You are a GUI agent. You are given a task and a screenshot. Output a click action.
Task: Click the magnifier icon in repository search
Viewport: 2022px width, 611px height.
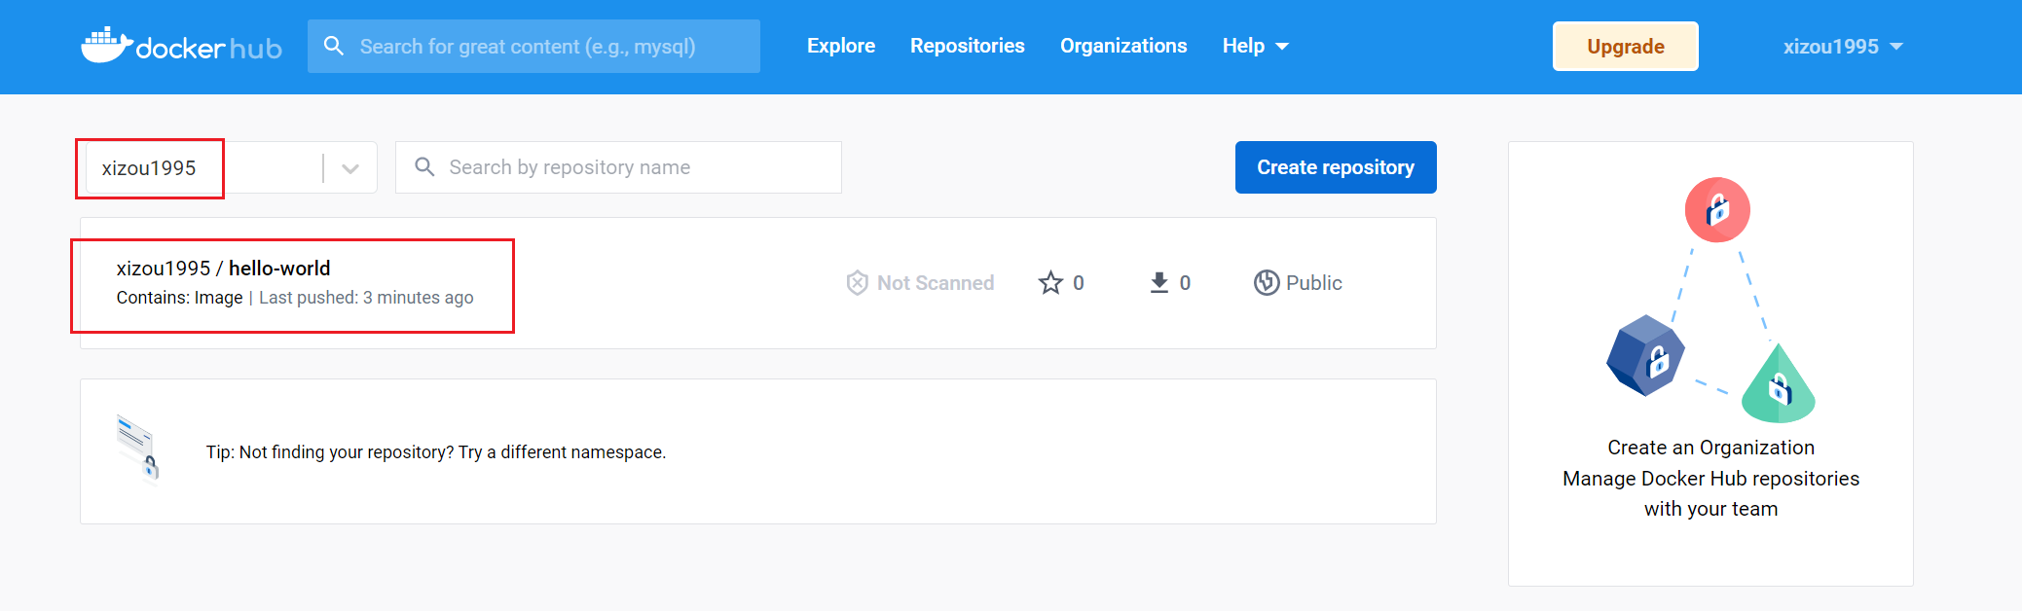pyautogui.click(x=424, y=167)
